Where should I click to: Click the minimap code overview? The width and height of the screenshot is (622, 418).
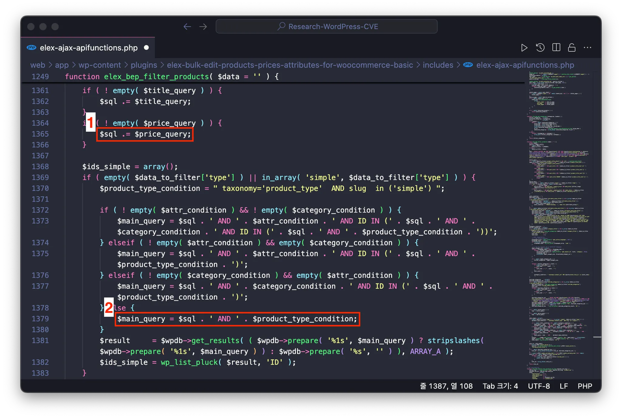tap(559, 212)
